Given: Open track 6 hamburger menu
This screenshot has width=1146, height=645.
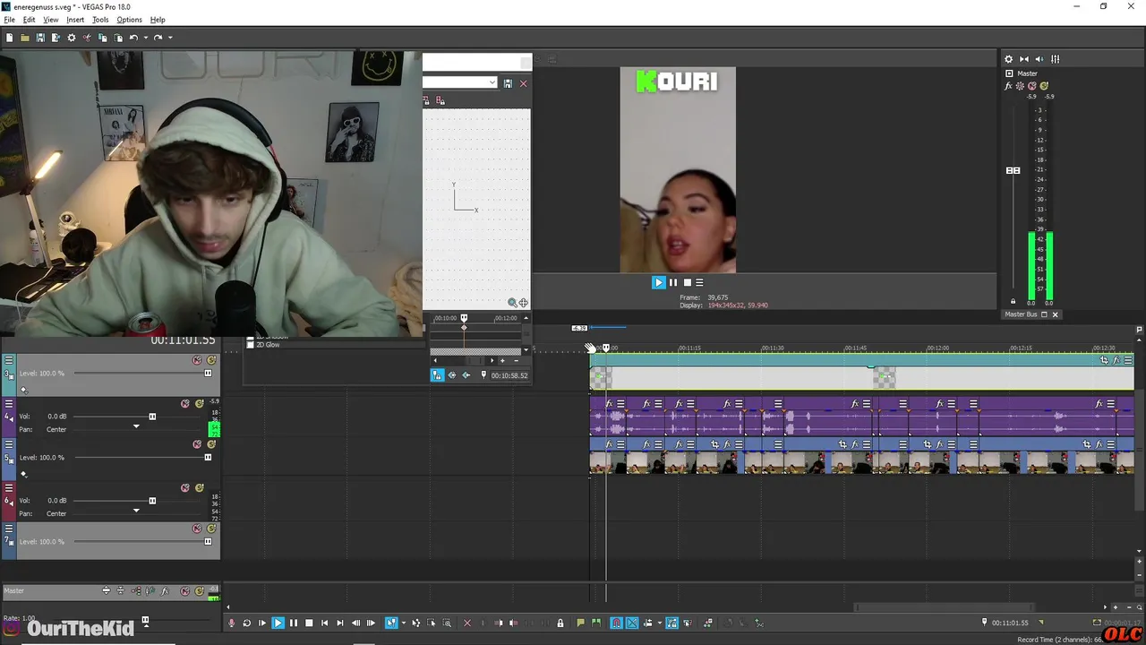Looking at the screenshot, I should pyautogui.click(x=9, y=488).
